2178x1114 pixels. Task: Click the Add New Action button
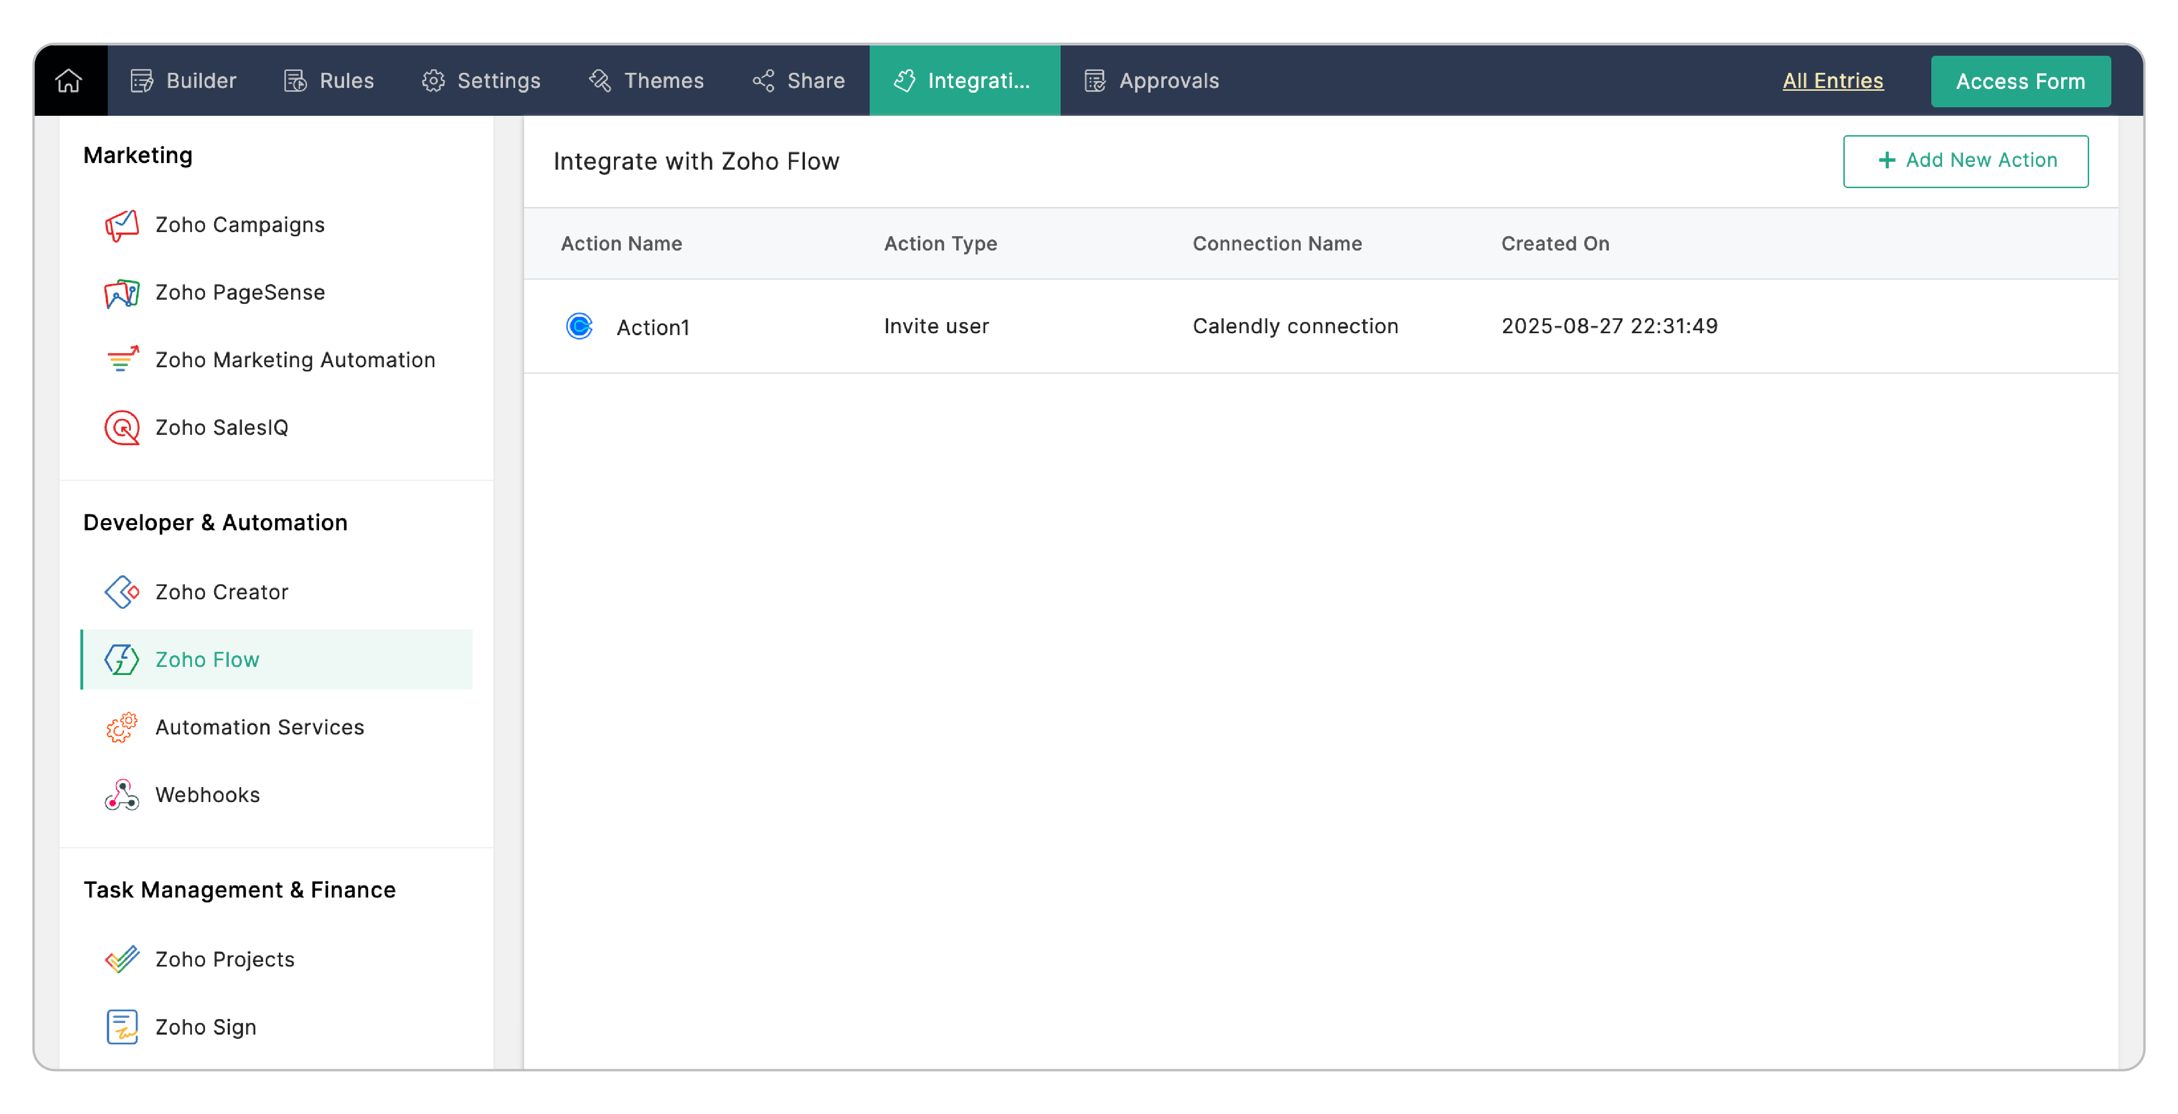click(x=1965, y=161)
